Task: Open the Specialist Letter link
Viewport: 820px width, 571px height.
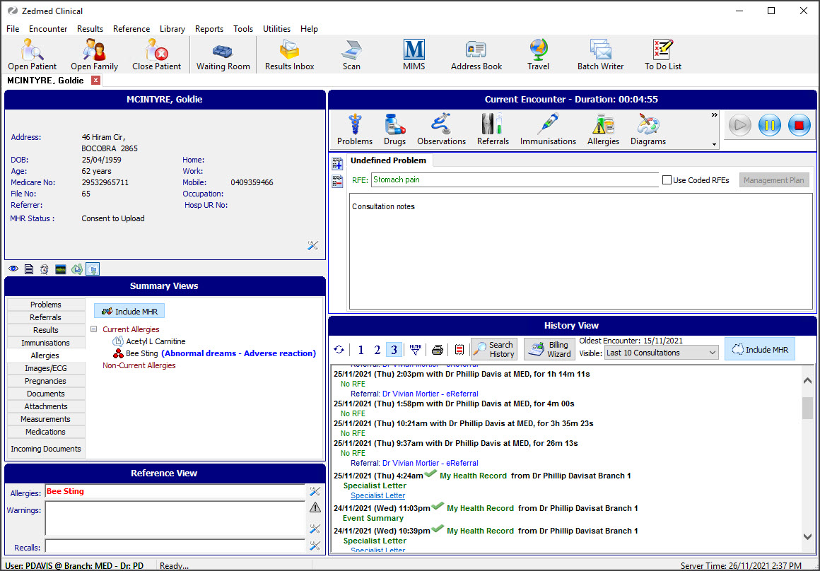Action: pos(377,495)
